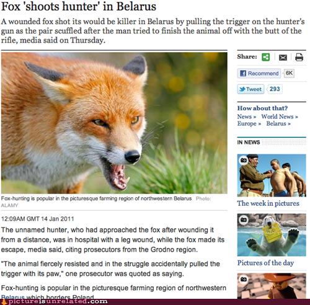The image size is (310, 305).
Task: Open The week in pictures thumbnail
Action: point(272,175)
